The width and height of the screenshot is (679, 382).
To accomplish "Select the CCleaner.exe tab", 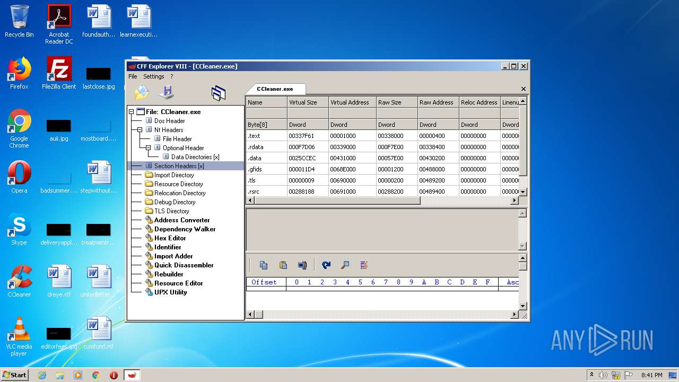I will point(275,89).
